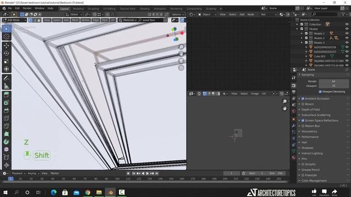Open the Slot dropdown in shader editor

coord(268,15)
